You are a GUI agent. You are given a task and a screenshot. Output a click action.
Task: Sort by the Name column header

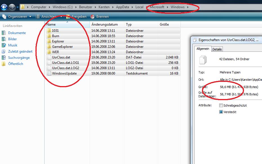67,24
